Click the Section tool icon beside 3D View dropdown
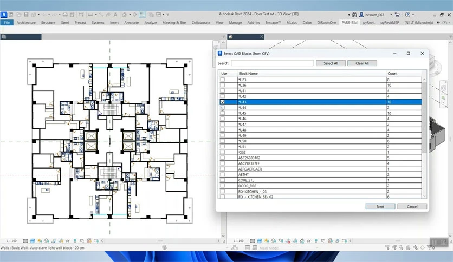The height and width of the screenshot is (262, 453). click(134, 15)
